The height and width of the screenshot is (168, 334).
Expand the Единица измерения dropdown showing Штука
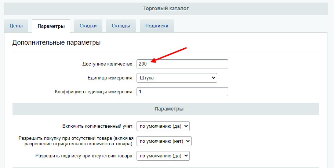[177, 78]
